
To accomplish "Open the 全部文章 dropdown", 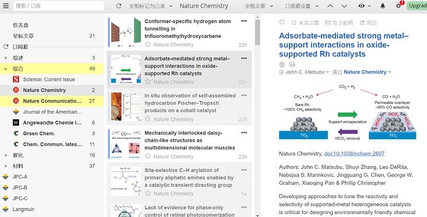I will pos(259,6).
